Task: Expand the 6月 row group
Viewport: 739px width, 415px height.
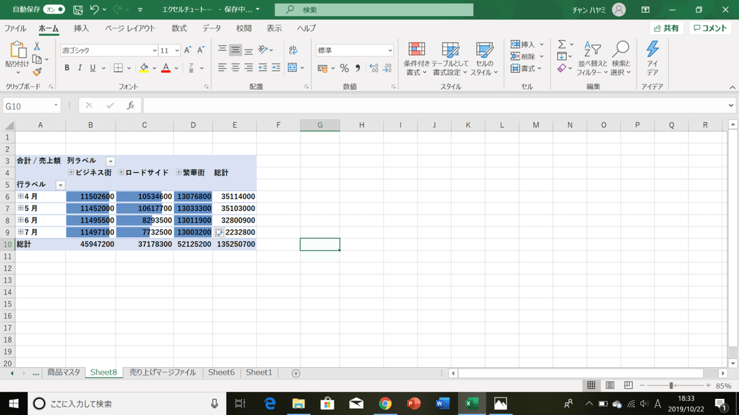Action: [21, 219]
